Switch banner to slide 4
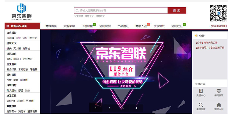 tap(136, 108)
